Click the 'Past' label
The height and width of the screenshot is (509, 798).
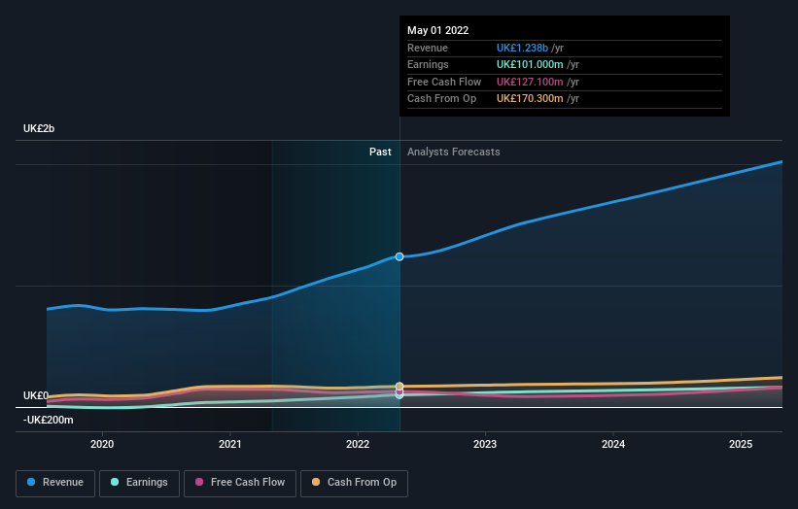click(380, 152)
